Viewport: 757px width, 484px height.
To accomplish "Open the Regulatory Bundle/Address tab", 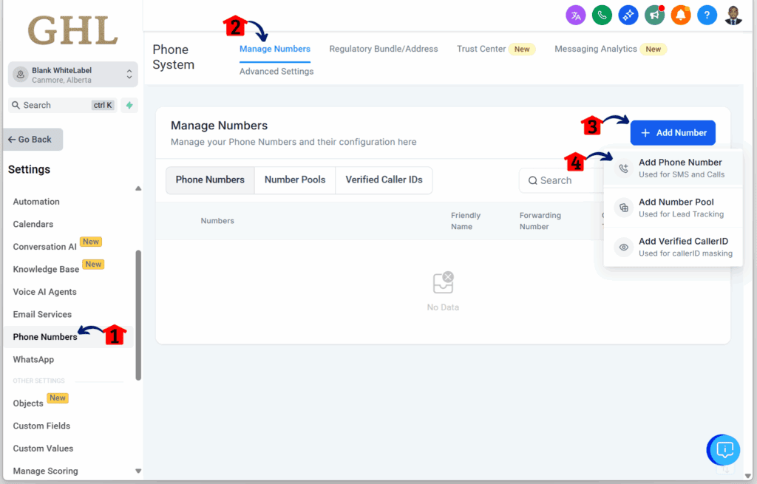I will [384, 49].
